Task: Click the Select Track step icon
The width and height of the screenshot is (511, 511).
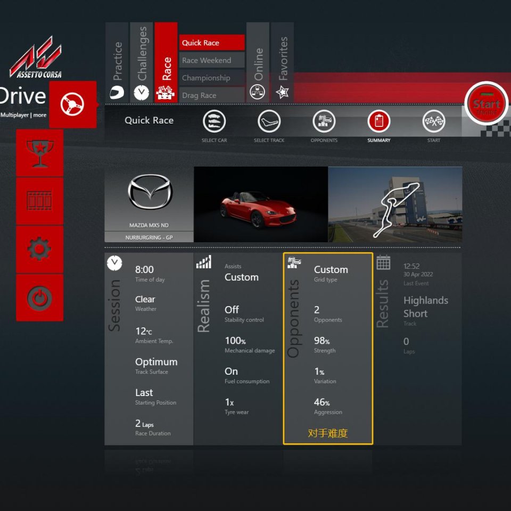Action: (x=269, y=121)
